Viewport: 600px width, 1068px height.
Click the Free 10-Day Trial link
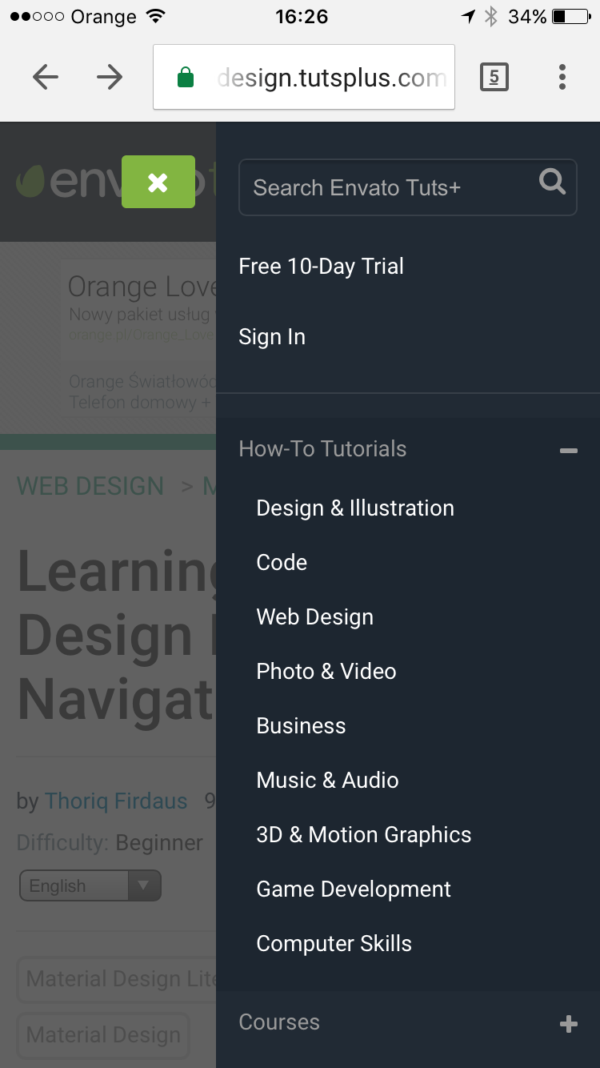(x=321, y=267)
